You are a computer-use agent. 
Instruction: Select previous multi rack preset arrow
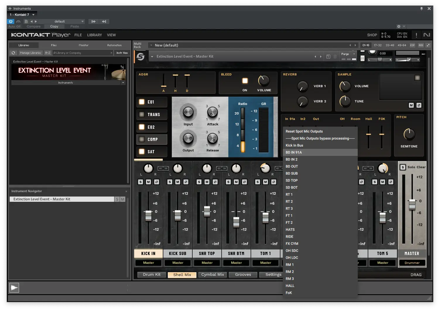pos(350,45)
